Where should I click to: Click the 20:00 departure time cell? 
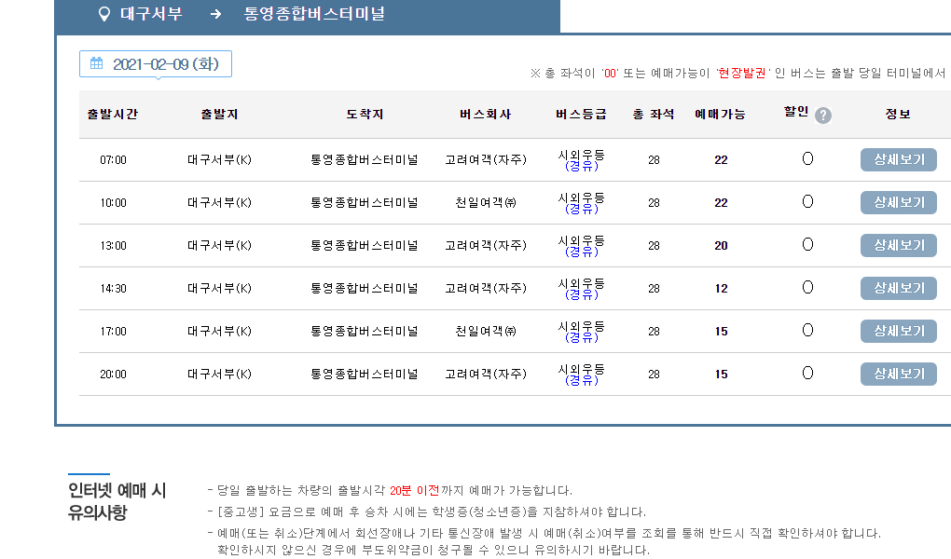coord(114,375)
